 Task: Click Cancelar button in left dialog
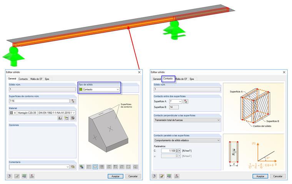(x=133, y=176)
